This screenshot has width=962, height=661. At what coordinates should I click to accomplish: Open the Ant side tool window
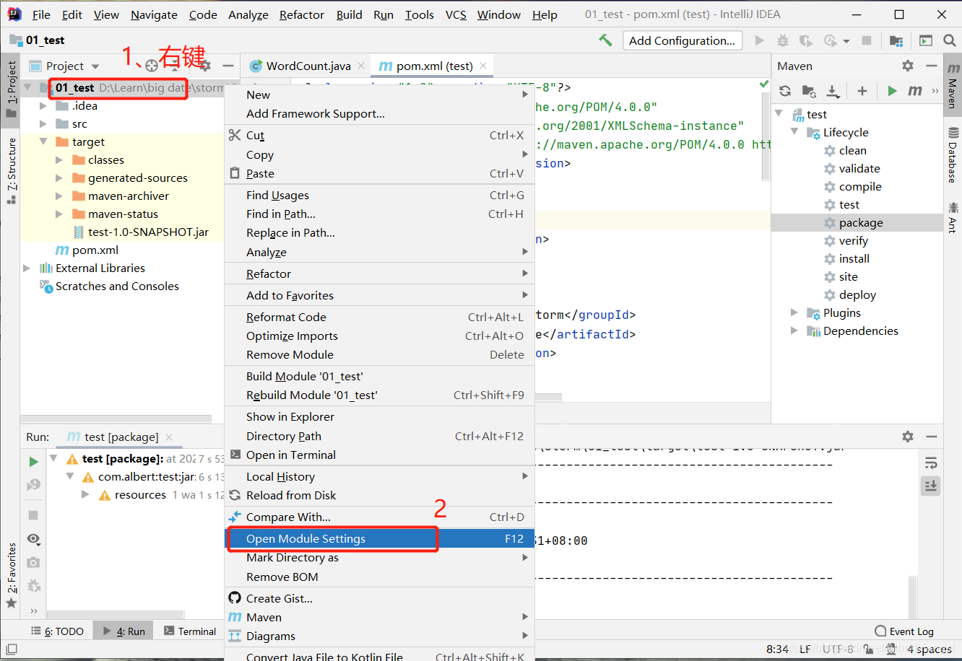click(953, 216)
